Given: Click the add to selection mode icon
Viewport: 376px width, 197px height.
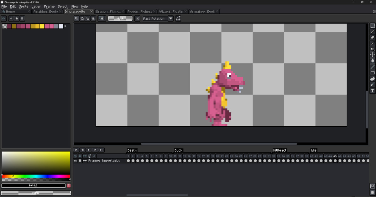Looking at the screenshot, I should pos(82,19).
